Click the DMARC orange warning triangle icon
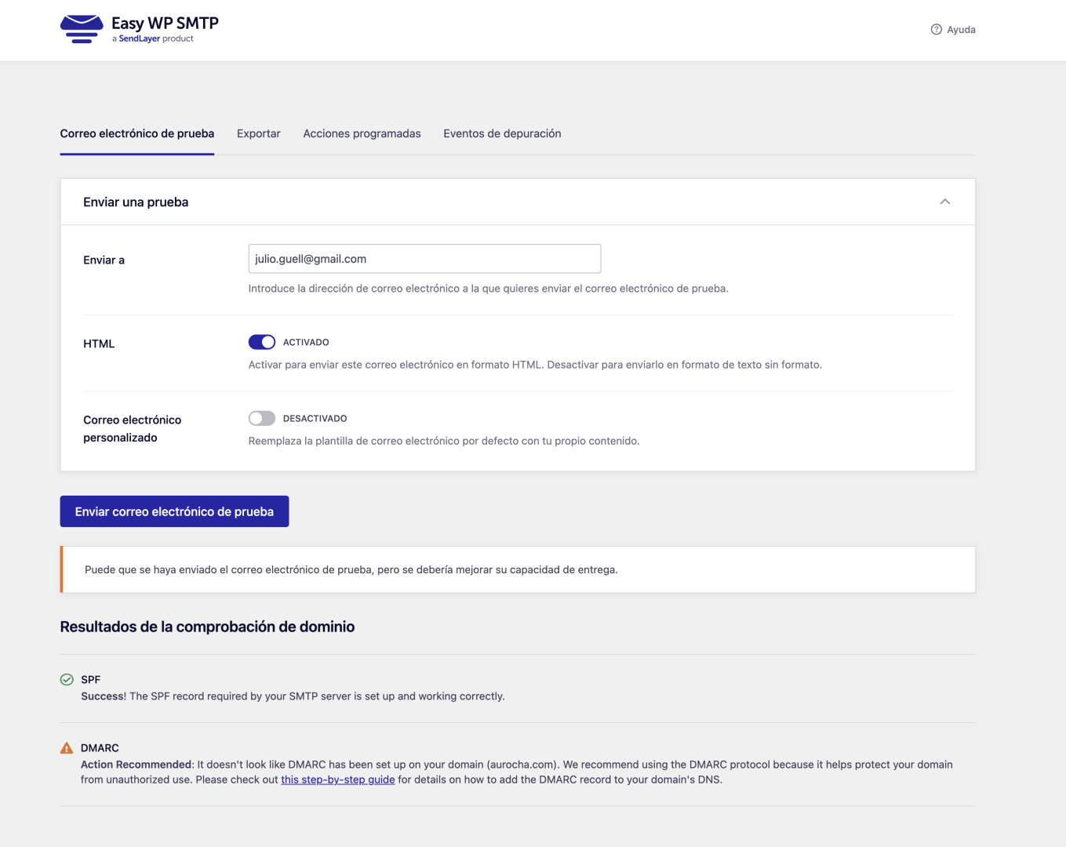The height and width of the screenshot is (847, 1066). 67,748
